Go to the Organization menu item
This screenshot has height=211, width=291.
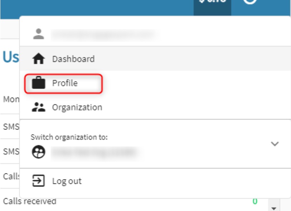pyautogui.click(x=77, y=107)
